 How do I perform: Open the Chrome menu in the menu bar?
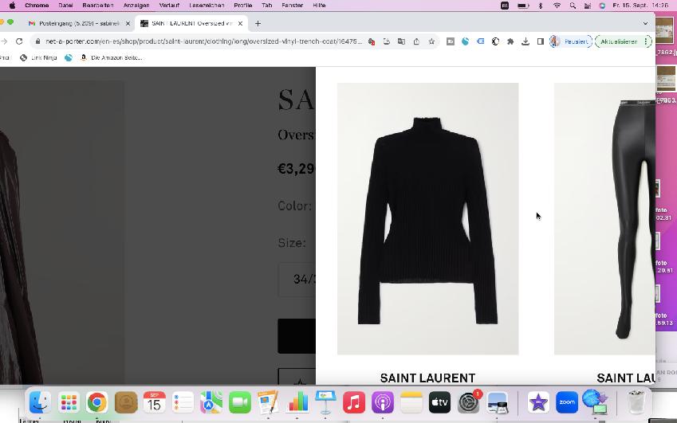click(37, 5)
